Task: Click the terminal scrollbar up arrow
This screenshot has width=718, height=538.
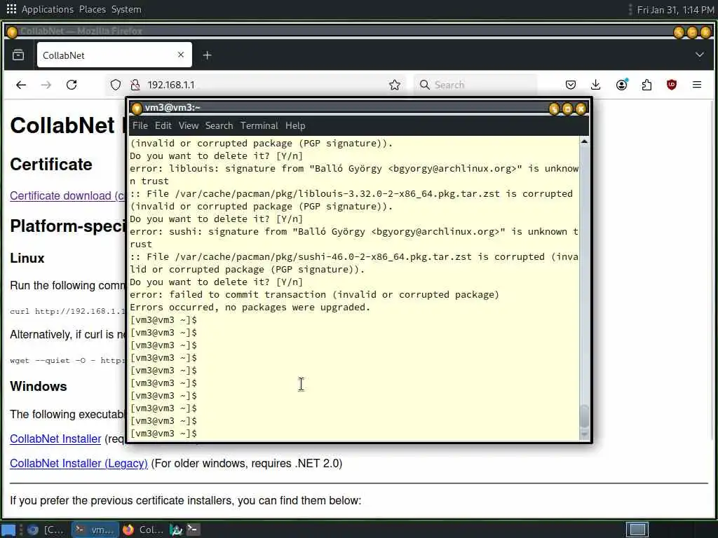Action: (584, 142)
